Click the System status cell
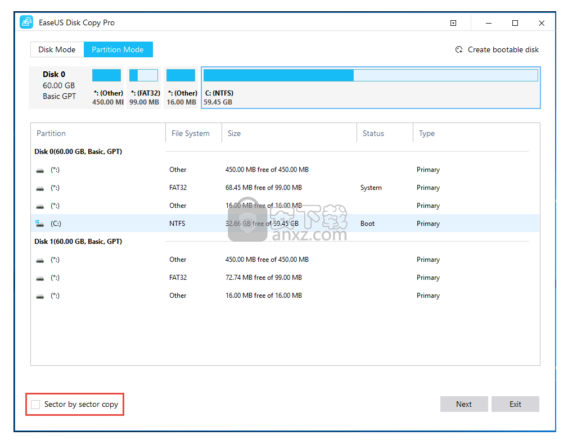Image resolution: width=577 pixels, height=440 pixels. point(371,188)
